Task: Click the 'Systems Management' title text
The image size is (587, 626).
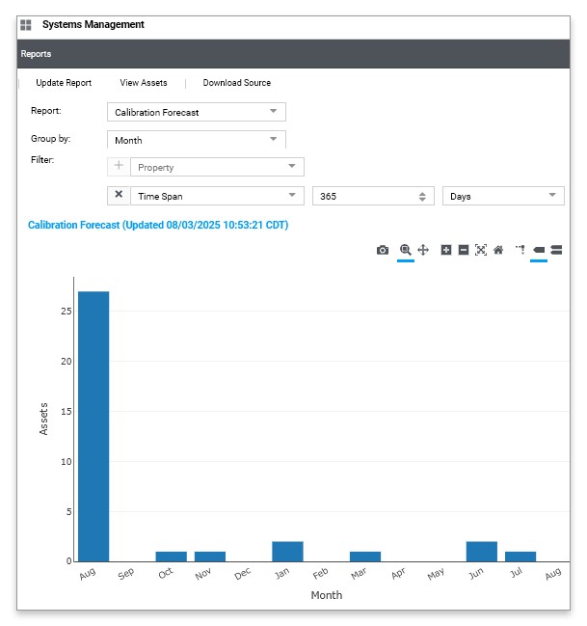Action: tap(93, 25)
